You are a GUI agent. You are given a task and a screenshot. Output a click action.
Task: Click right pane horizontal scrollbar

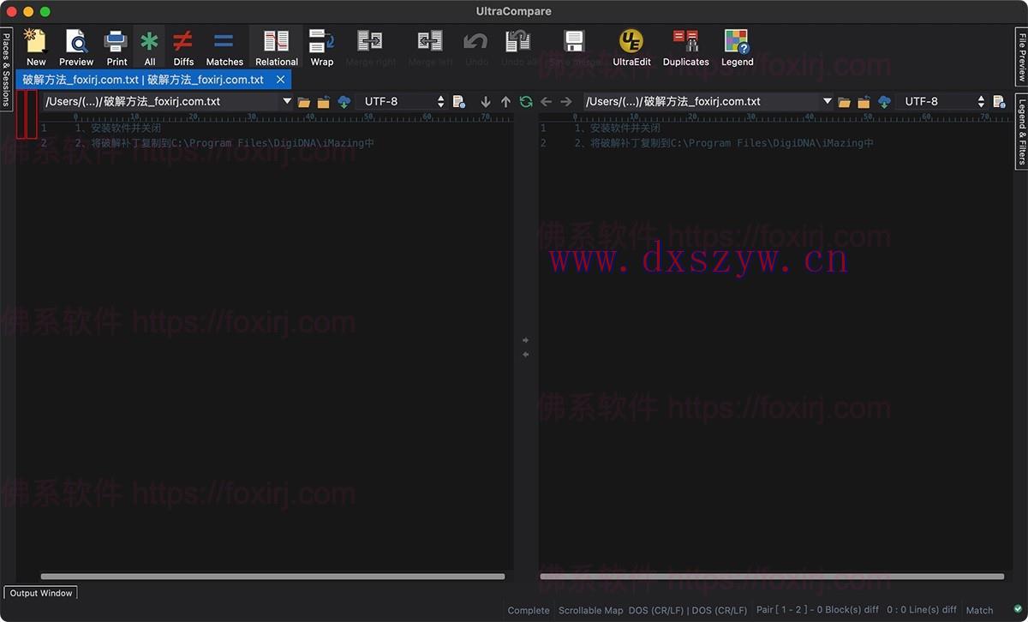pos(772,577)
